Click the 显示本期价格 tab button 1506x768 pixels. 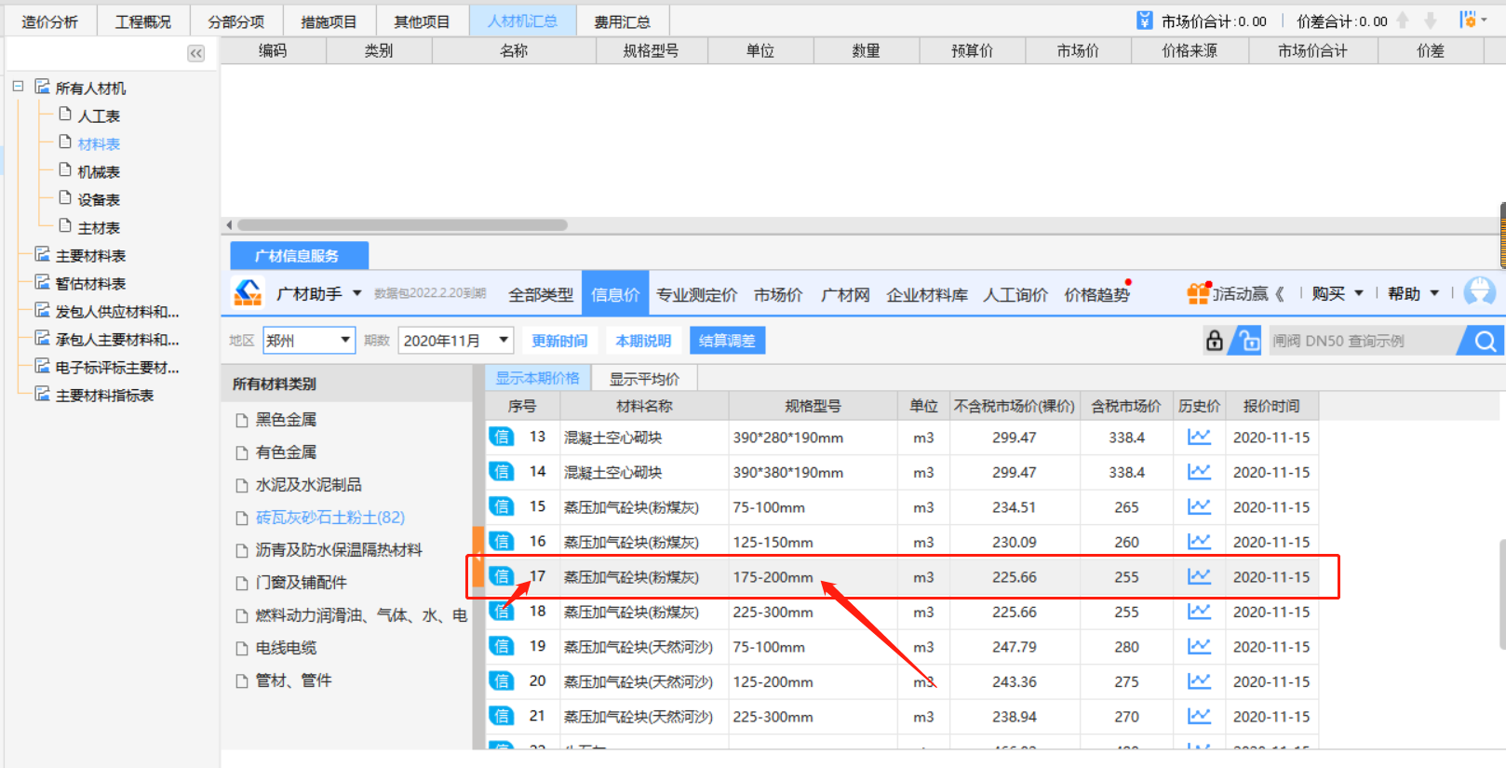(537, 378)
